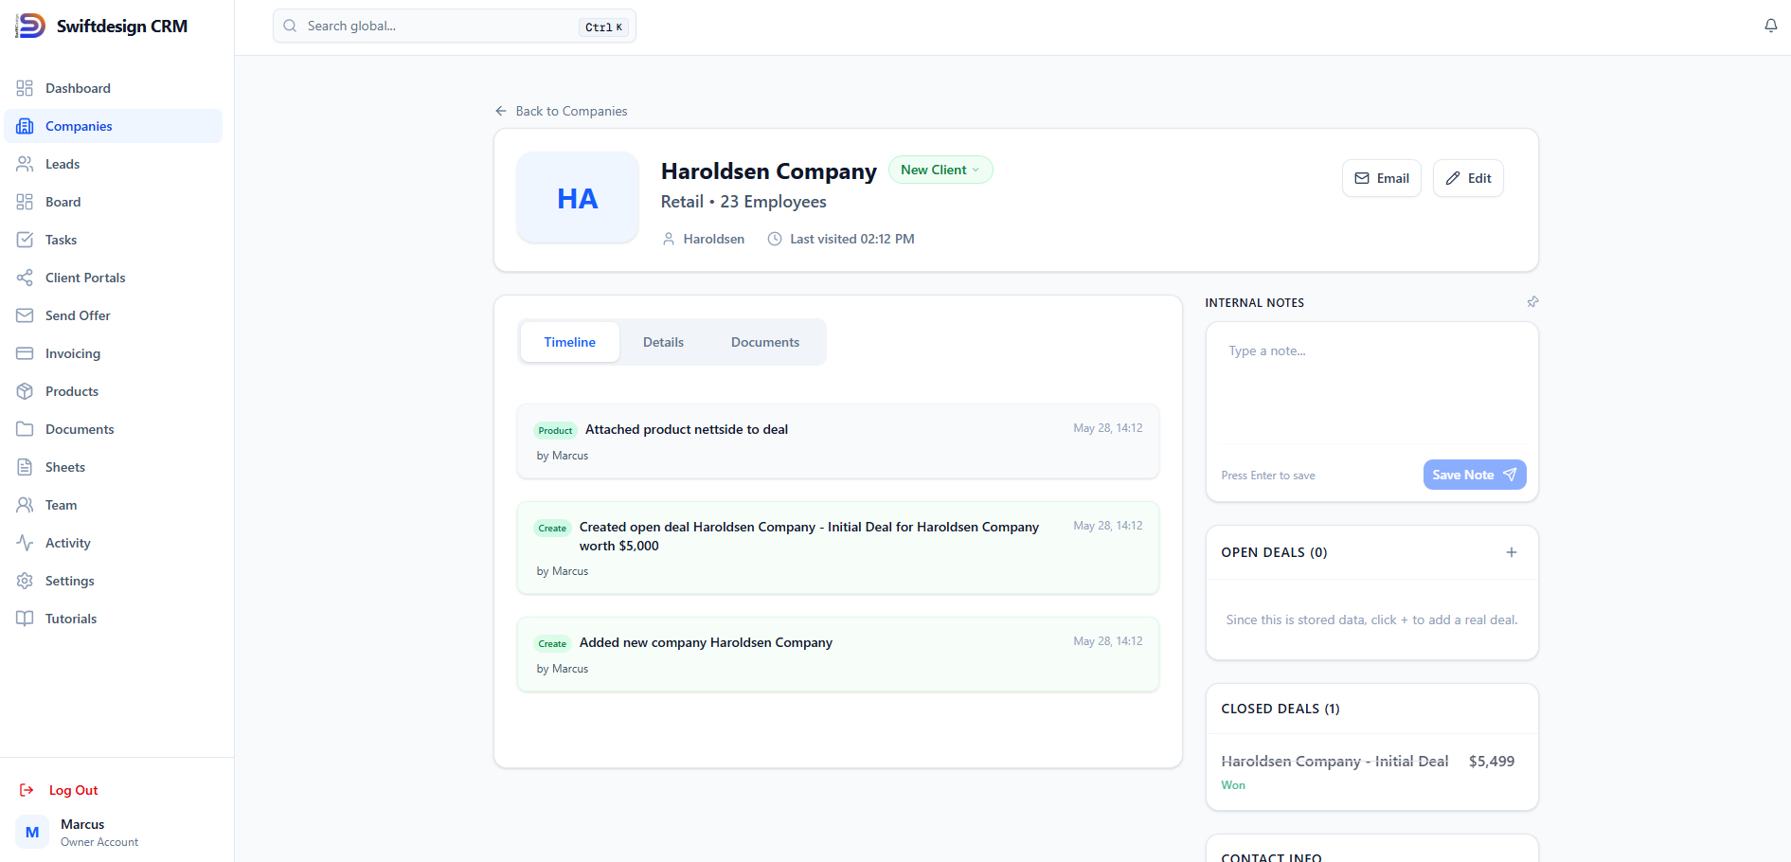The width and height of the screenshot is (1791, 862).
Task: Click the Owner Account label under Marcus
Action: [x=99, y=842]
